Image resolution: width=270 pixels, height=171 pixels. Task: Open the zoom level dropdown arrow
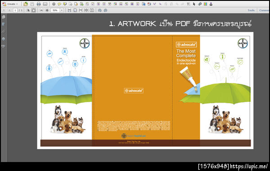click(x=62, y=10)
